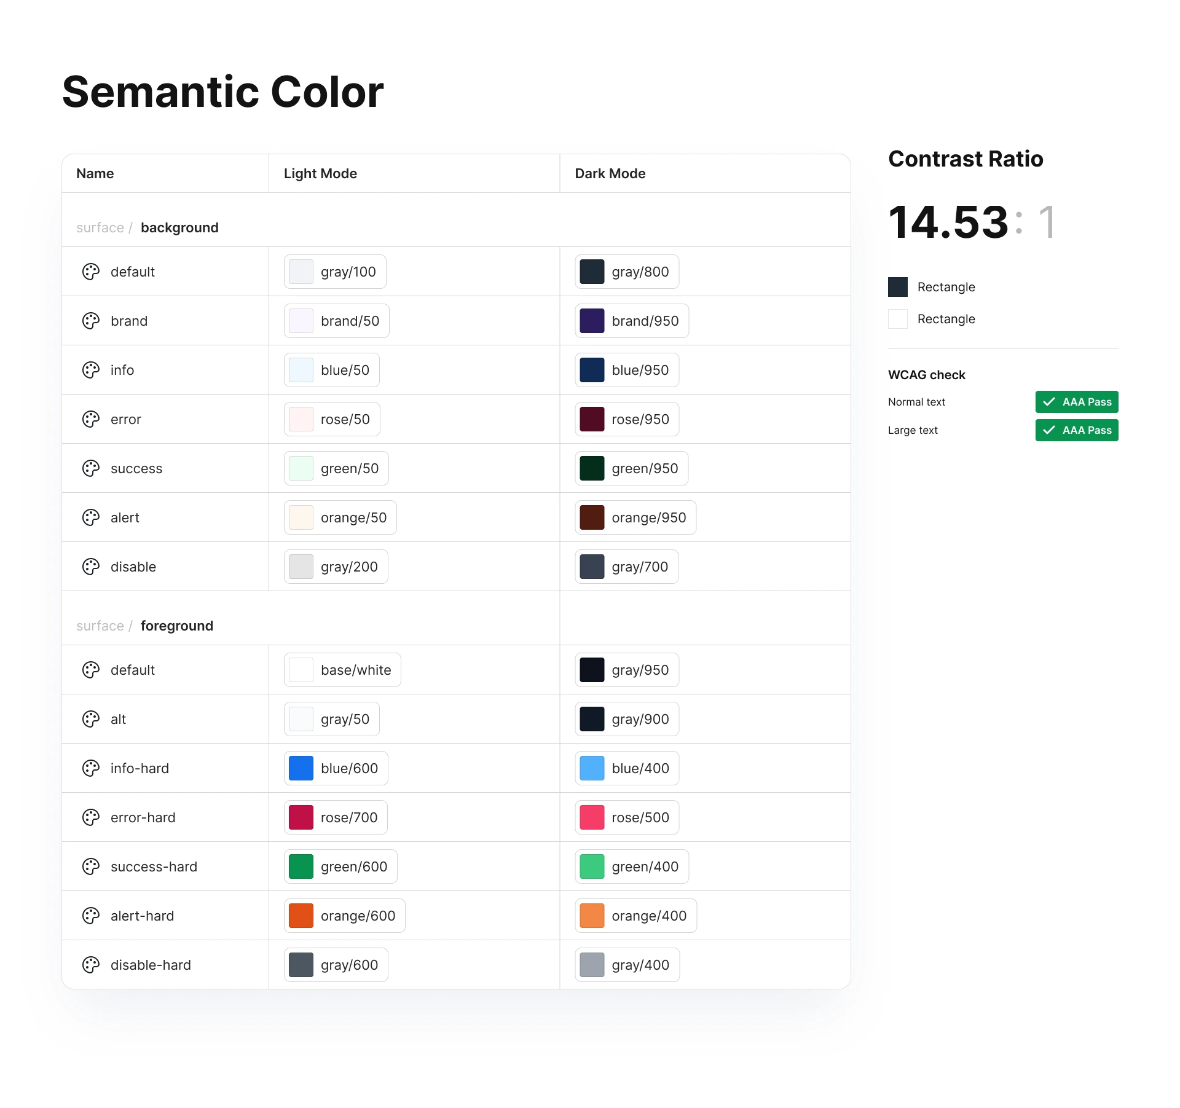Click the 'base/white' label
Viewport: 1180px width, 1108px height.
(x=356, y=670)
